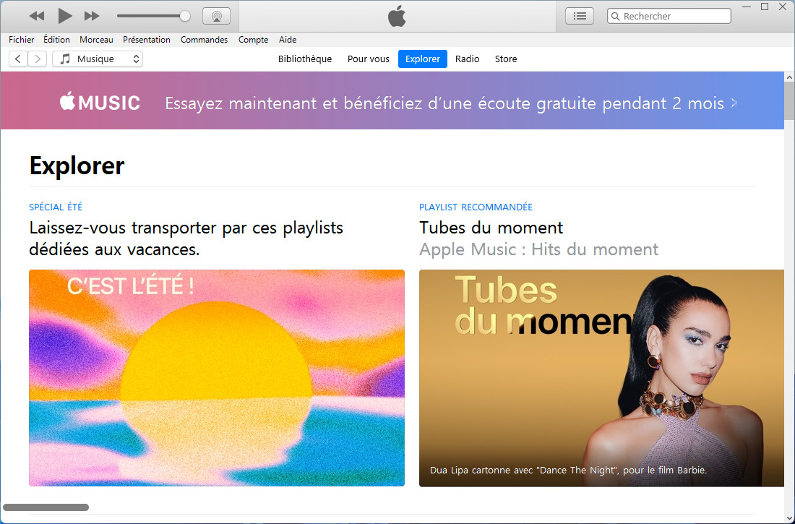The height and width of the screenshot is (524, 795).
Task: Select the Explorer tab
Action: tap(422, 59)
